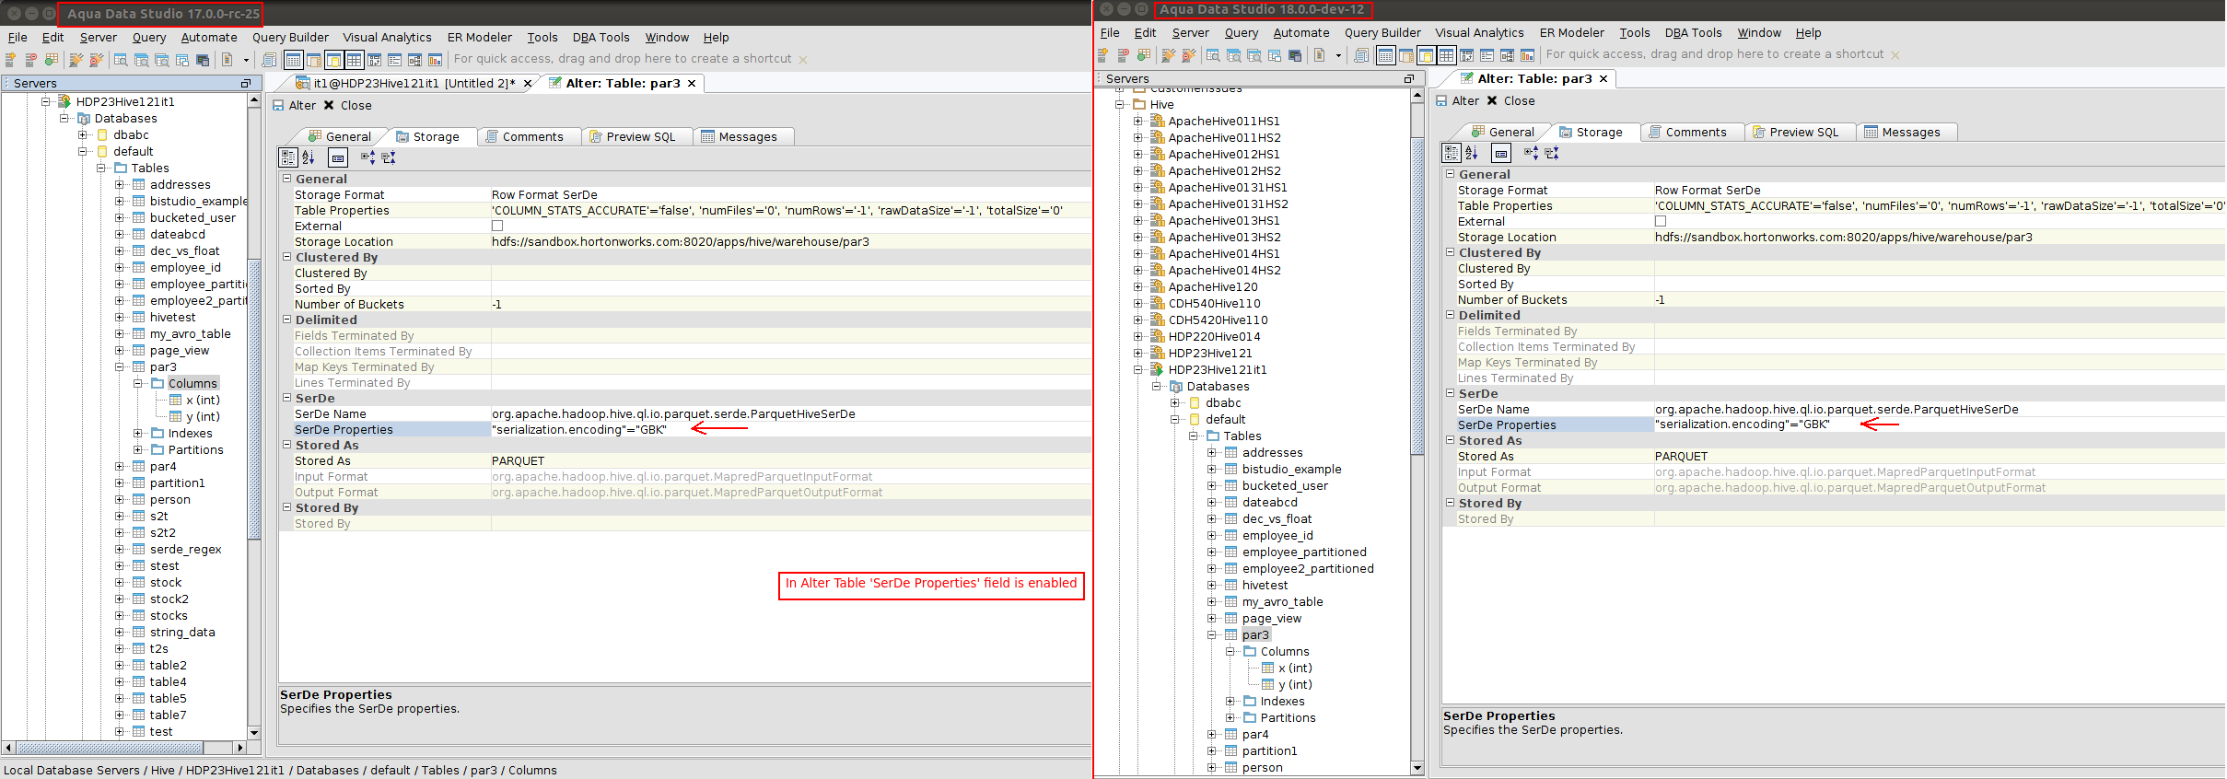Toggle External checkbox in left window
This screenshot has height=779, width=2227.
pos(497,226)
